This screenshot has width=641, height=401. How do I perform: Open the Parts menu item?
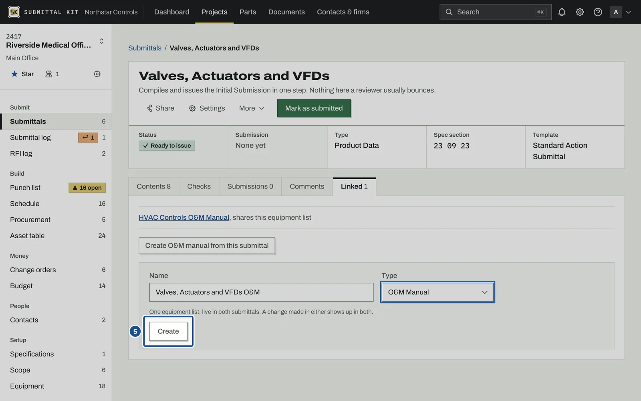point(248,12)
